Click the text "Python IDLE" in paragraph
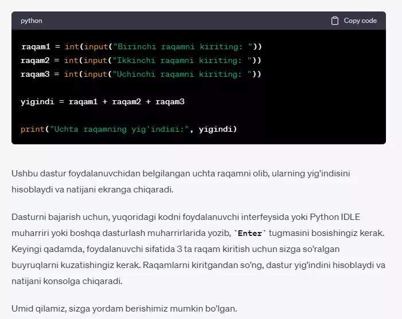Image resolution: width=402 pixels, height=319 pixels. (335, 217)
